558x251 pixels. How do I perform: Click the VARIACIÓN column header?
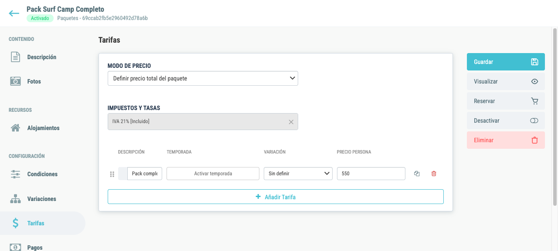pyautogui.click(x=275, y=152)
